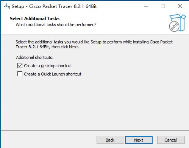Cancel the Packet Tracer installation
Image resolution: width=189 pixels, height=148 pixels.
[171, 140]
